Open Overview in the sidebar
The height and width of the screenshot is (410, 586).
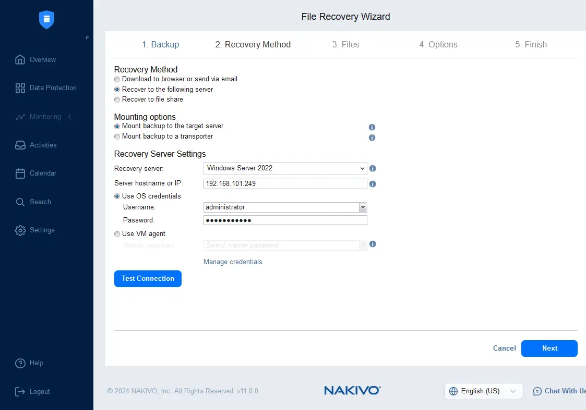coord(43,60)
